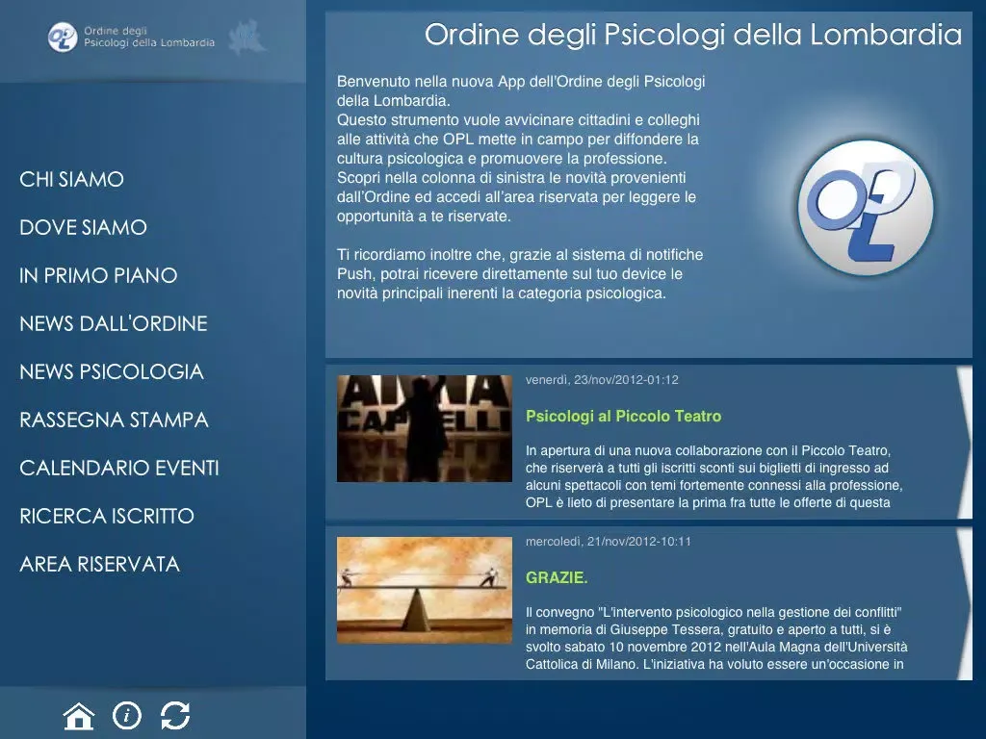Click the paragraph starting 'Ti ricordiamo inoltre che'
This screenshot has width=986, height=739.
pos(520,274)
